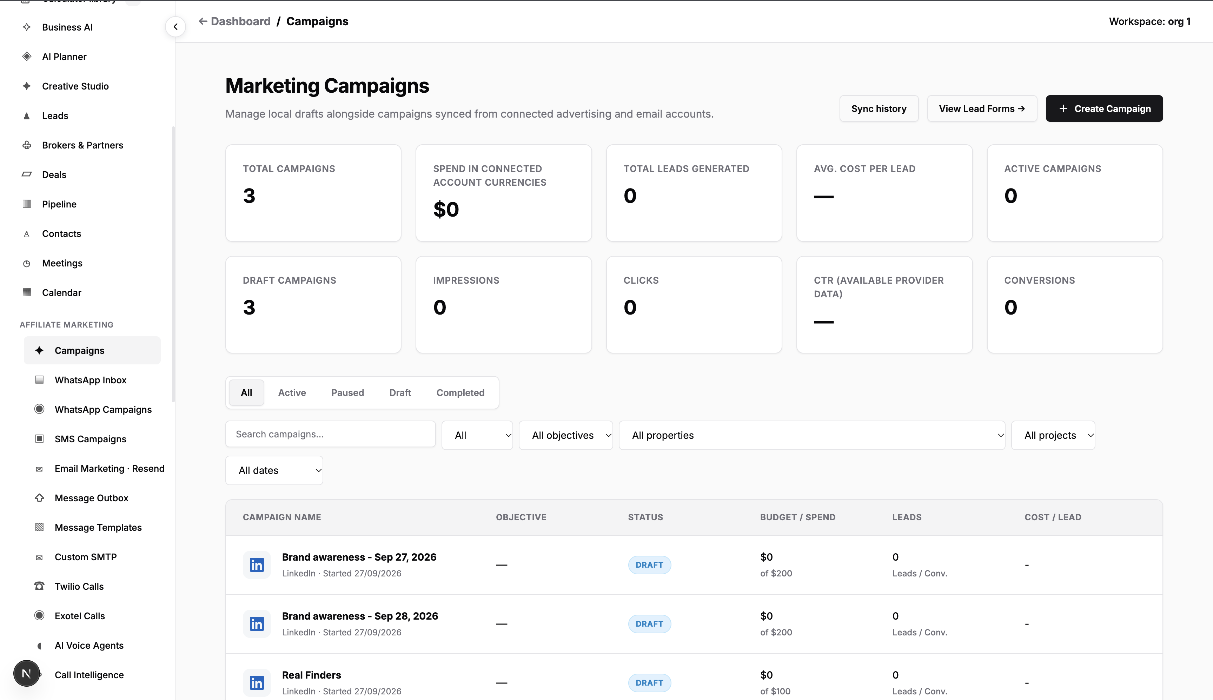Screen dimensions: 1213x700
Task: Click the Calendar grid icon
Action: click(x=27, y=292)
